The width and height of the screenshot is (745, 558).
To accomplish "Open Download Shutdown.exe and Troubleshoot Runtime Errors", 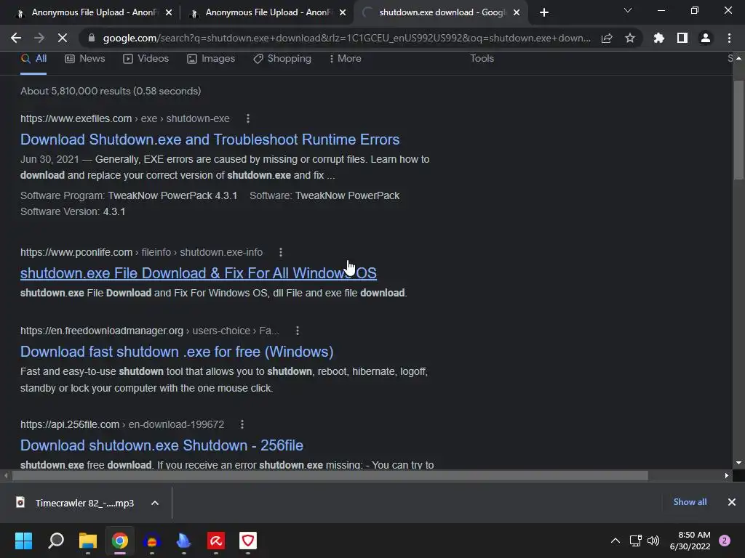I will [210, 139].
